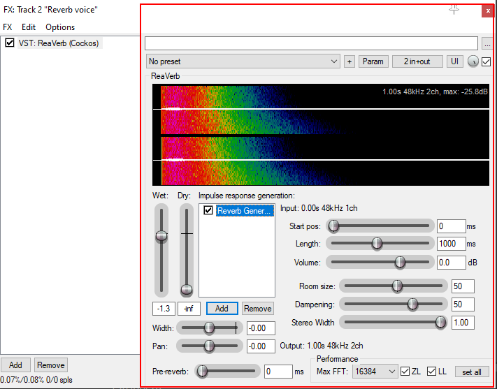Click the '...' button beside the comment field
This screenshot has width=497, height=389.
[x=487, y=44]
